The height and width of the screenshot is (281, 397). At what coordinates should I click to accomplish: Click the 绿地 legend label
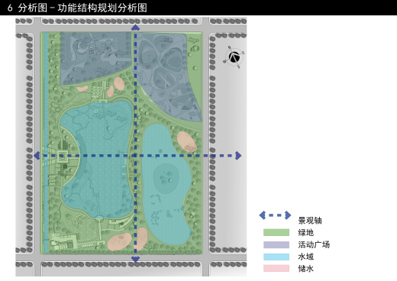(x=306, y=232)
